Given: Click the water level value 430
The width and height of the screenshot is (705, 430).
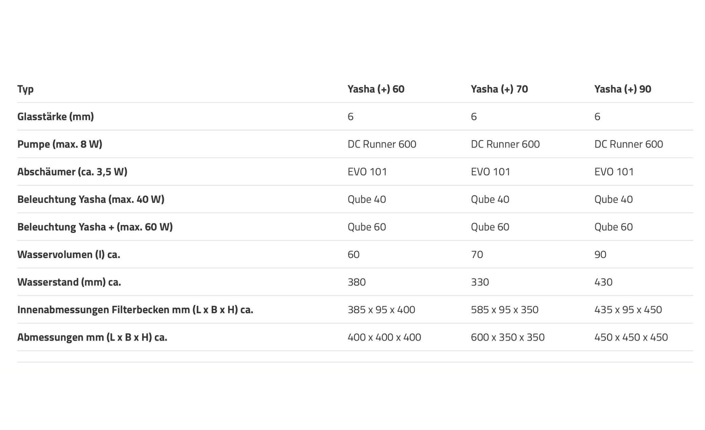Looking at the screenshot, I should (x=603, y=282).
